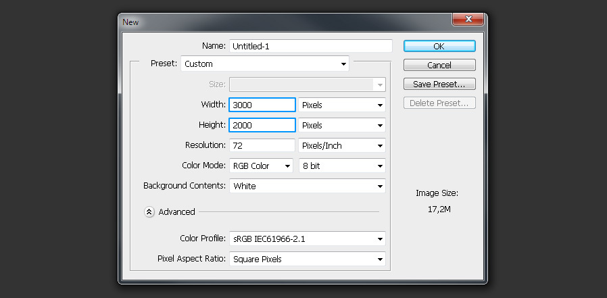
Task: Click the arrow beside Square Pixels
Action: pyautogui.click(x=380, y=259)
